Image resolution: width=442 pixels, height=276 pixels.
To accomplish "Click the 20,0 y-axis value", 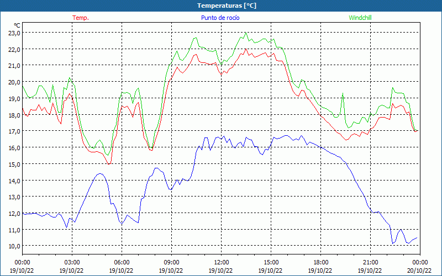I will tap(14, 82).
